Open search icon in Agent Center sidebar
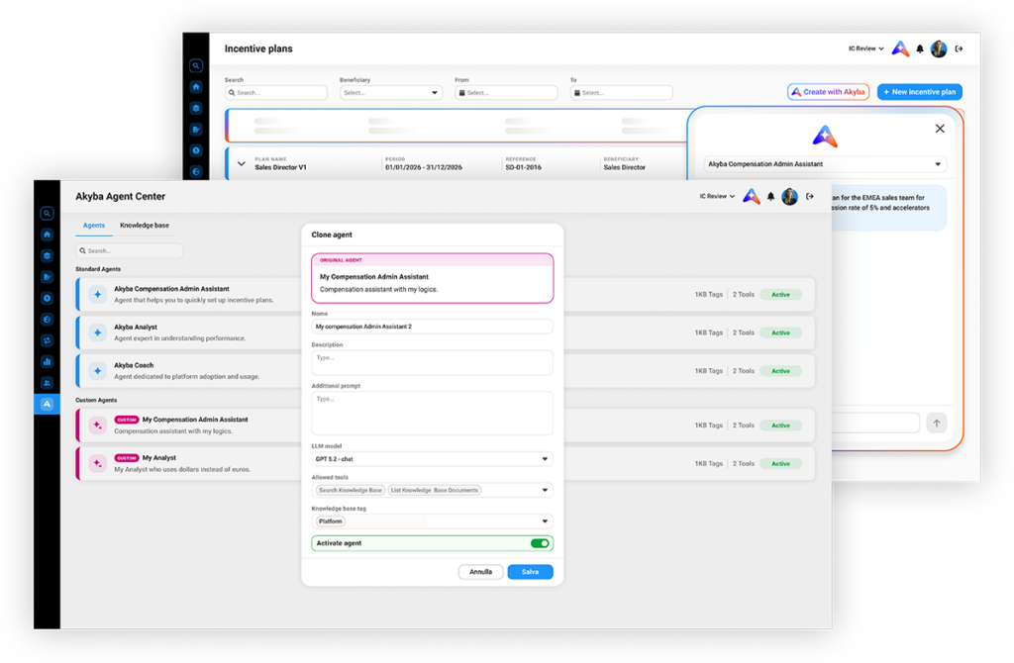Viewport: 1014px width, 663px height. [47, 213]
